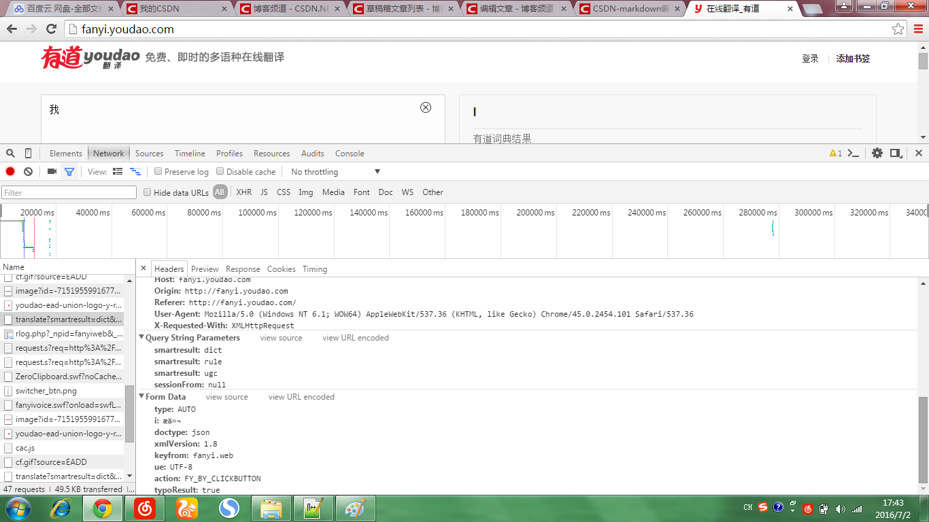Click the 添加书签 link

(x=853, y=58)
